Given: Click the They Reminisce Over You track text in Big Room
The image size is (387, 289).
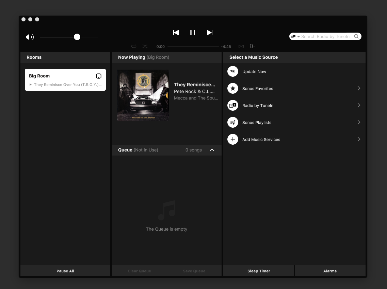Looking at the screenshot, I should 68,85.
